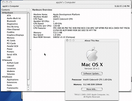Click Version 10.4.1 text
Image resolution: width=132 pixels, height=101 pixels.
coord(92,68)
